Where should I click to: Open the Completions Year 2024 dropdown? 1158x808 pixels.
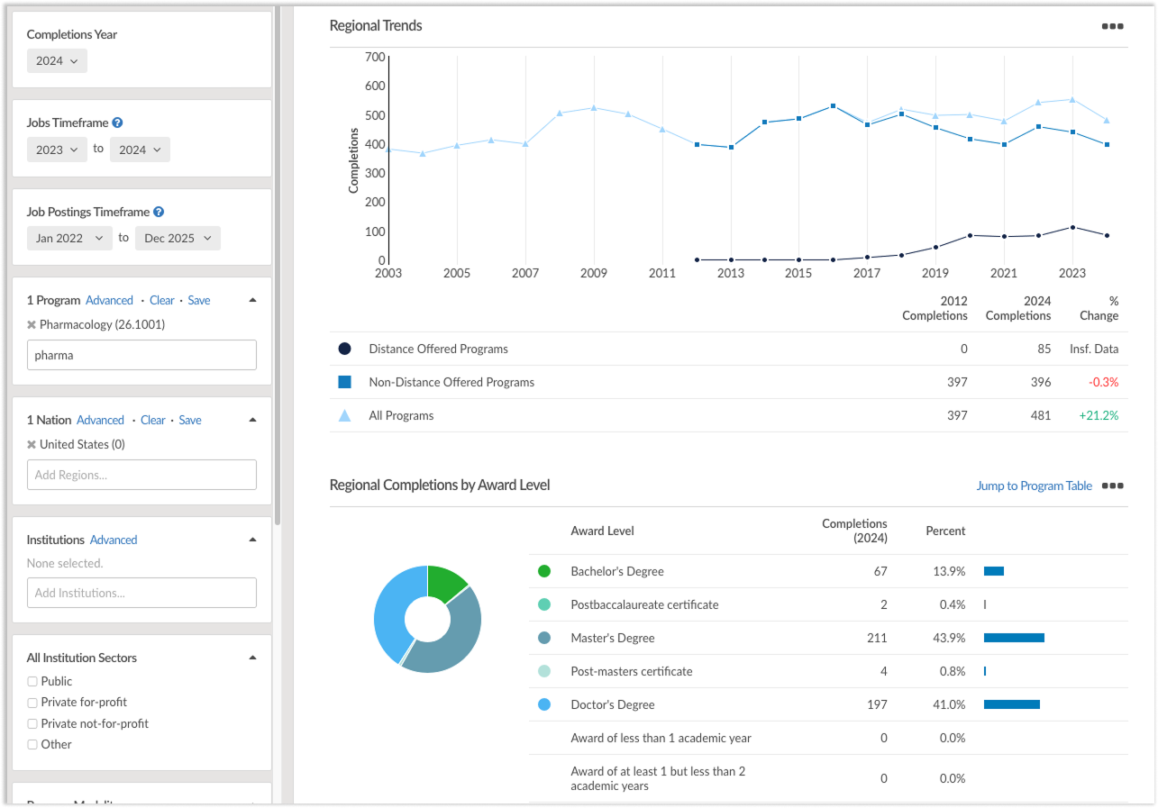click(57, 61)
